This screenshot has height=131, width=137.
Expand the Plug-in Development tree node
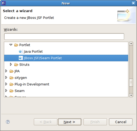(6, 84)
